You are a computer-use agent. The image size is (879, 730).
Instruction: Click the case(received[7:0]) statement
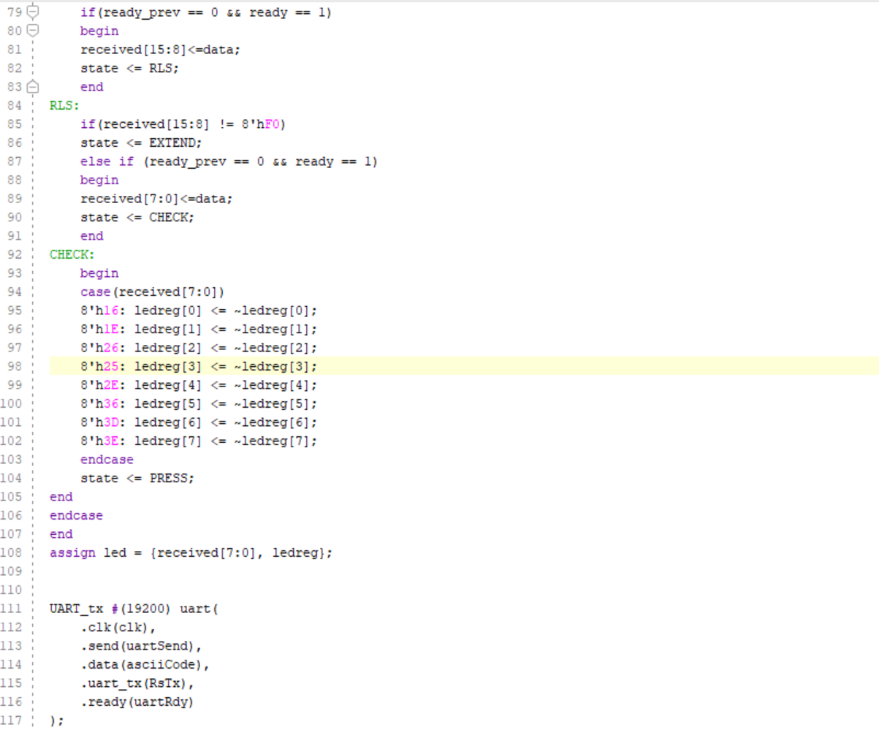(x=152, y=292)
